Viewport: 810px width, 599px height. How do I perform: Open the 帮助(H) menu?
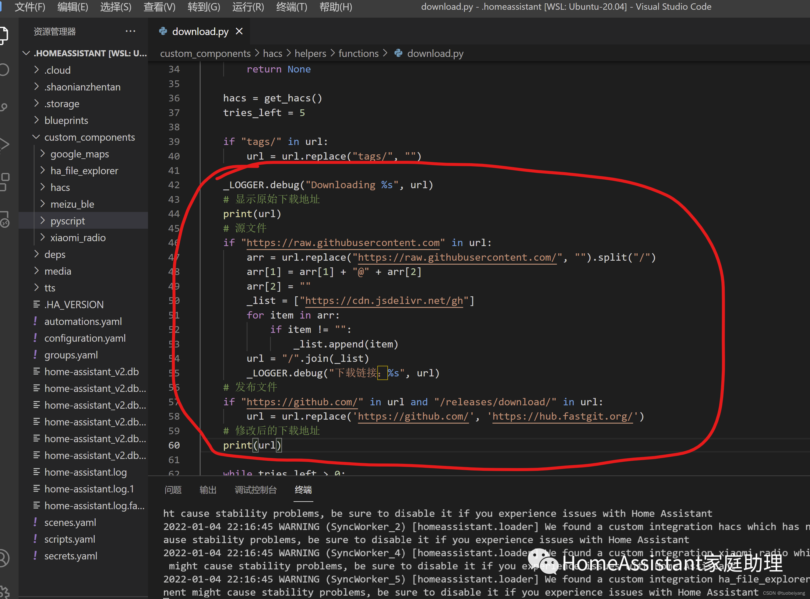click(336, 7)
